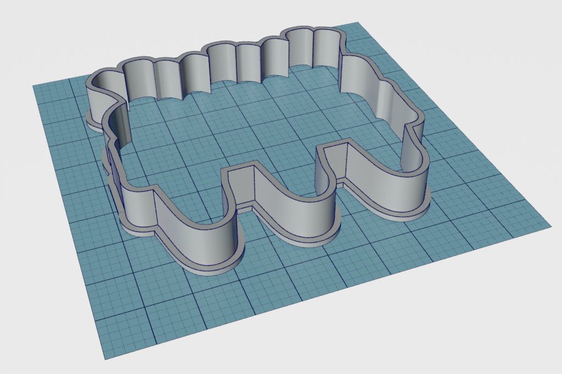Click the empty gray background at bottom left
The width and height of the screenshot is (562, 374).
33,330
